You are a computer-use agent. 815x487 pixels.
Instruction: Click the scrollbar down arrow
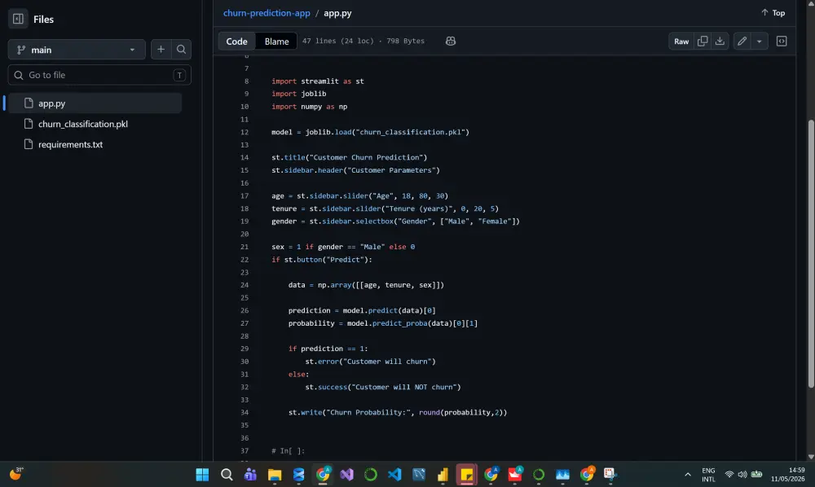(x=811, y=457)
